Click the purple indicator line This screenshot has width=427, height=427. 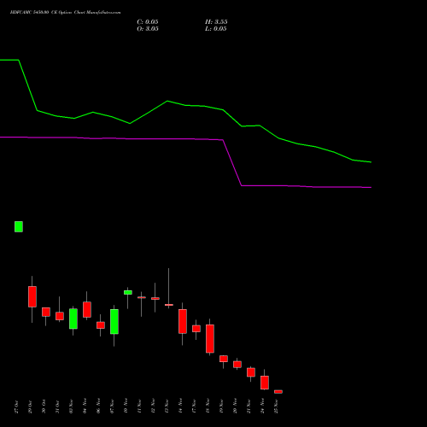185,139
